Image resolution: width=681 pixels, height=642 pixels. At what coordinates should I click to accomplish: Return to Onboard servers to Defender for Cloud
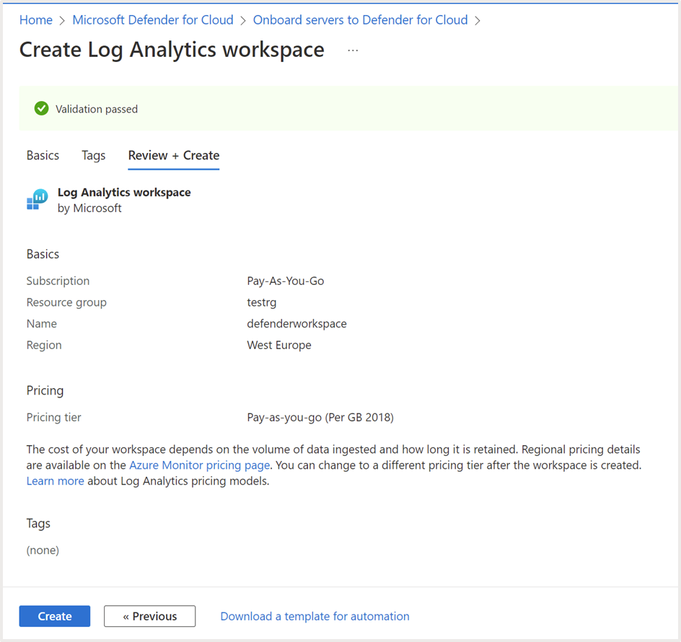pyautogui.click(x=360, y=20)
